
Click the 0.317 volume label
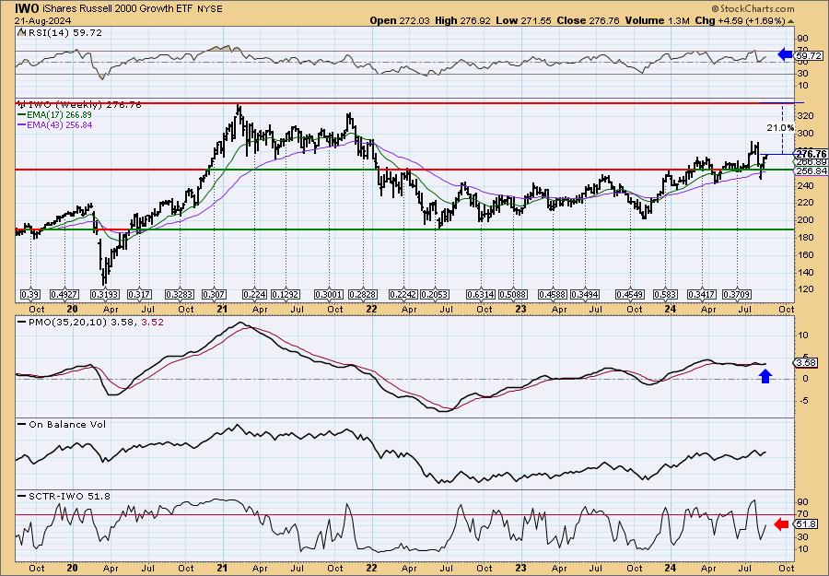pos(140,294)
